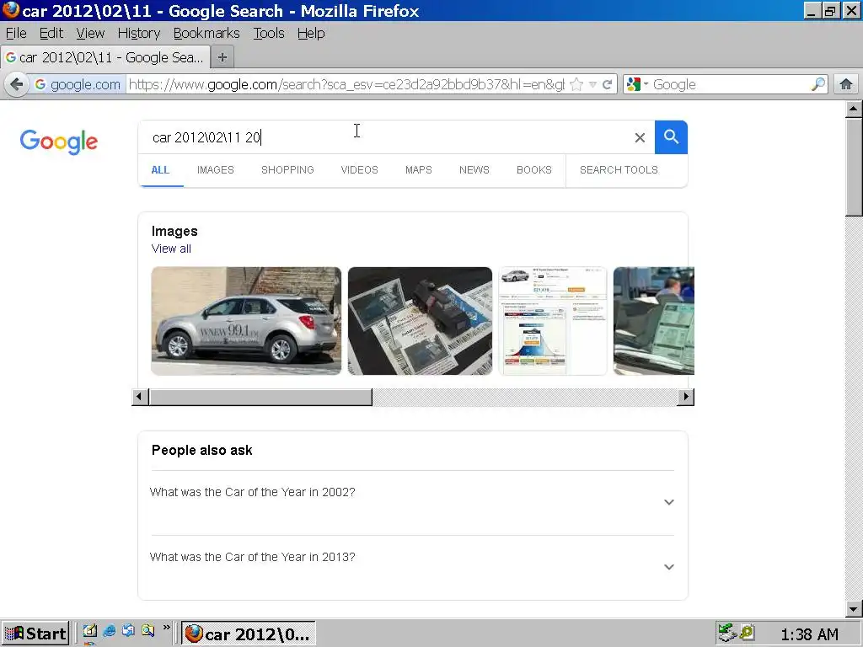Open the Edit menu

[51, 34]
